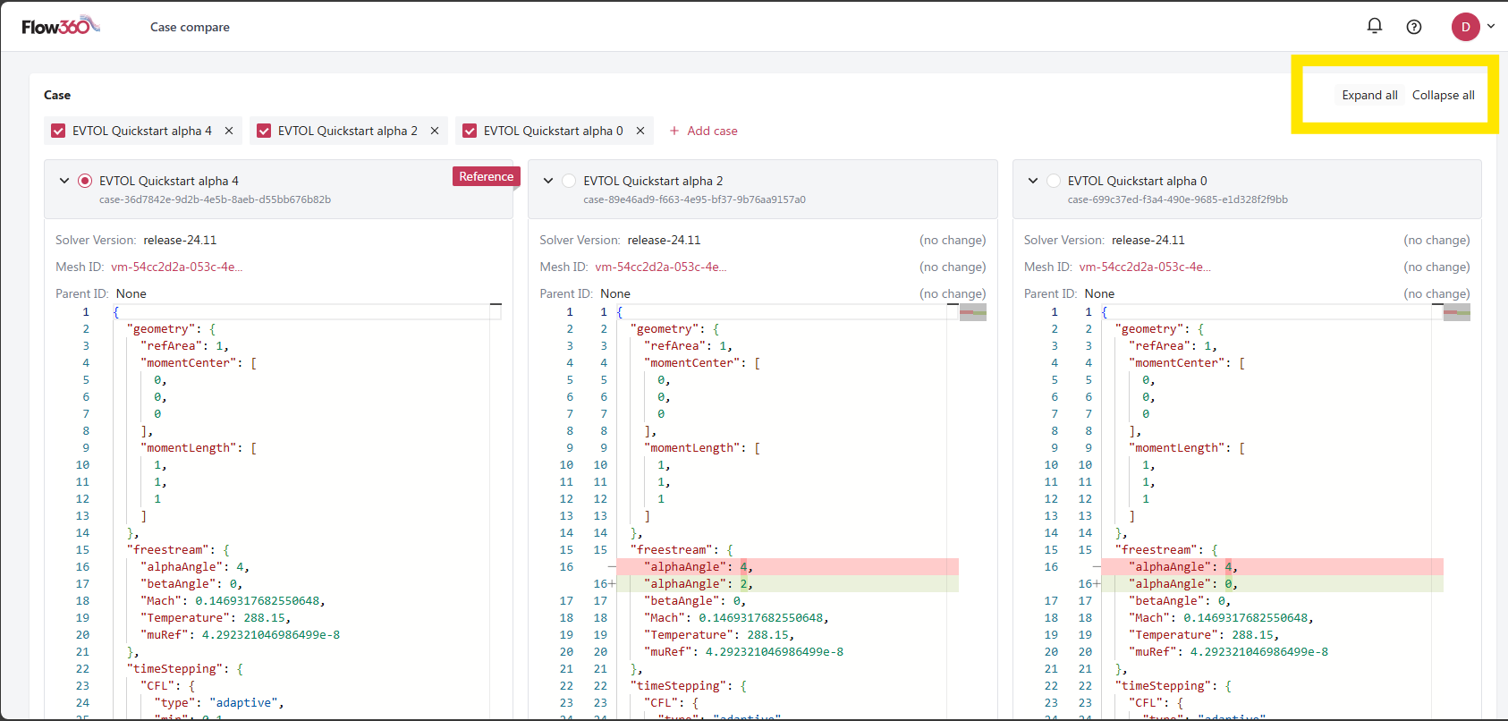Click the Flow360 logo
Screen dimensions: 1508x721
click(x=60, y=26)
